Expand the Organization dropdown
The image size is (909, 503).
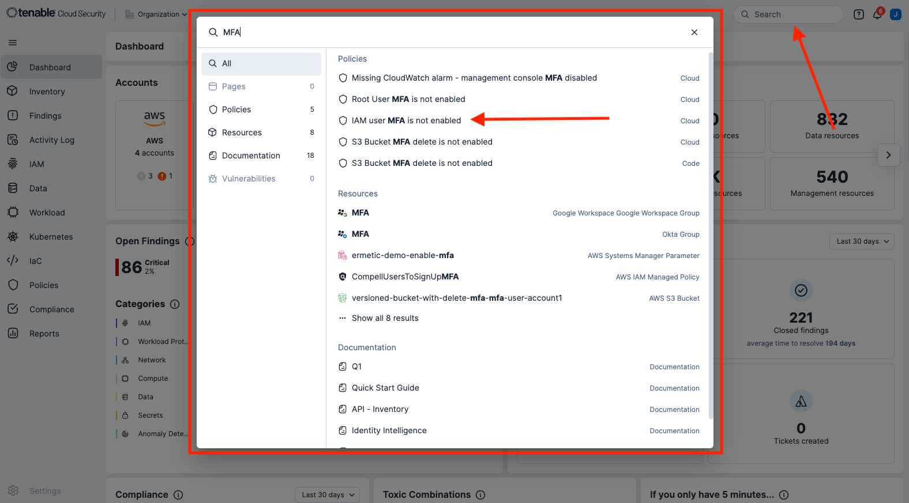[x=157, y=14]
